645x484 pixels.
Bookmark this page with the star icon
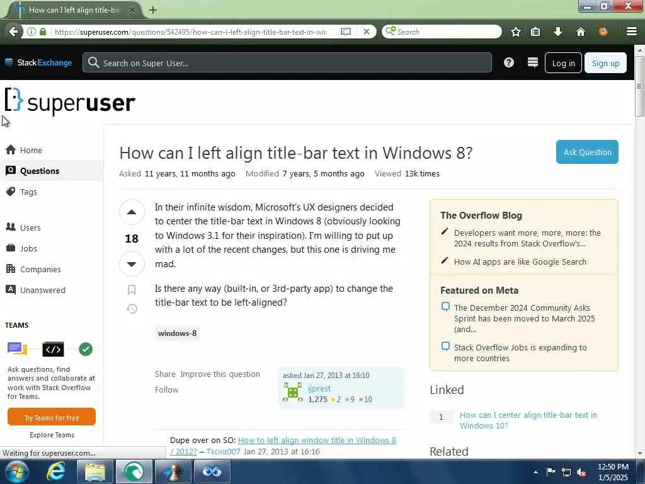tap(516, 32)
